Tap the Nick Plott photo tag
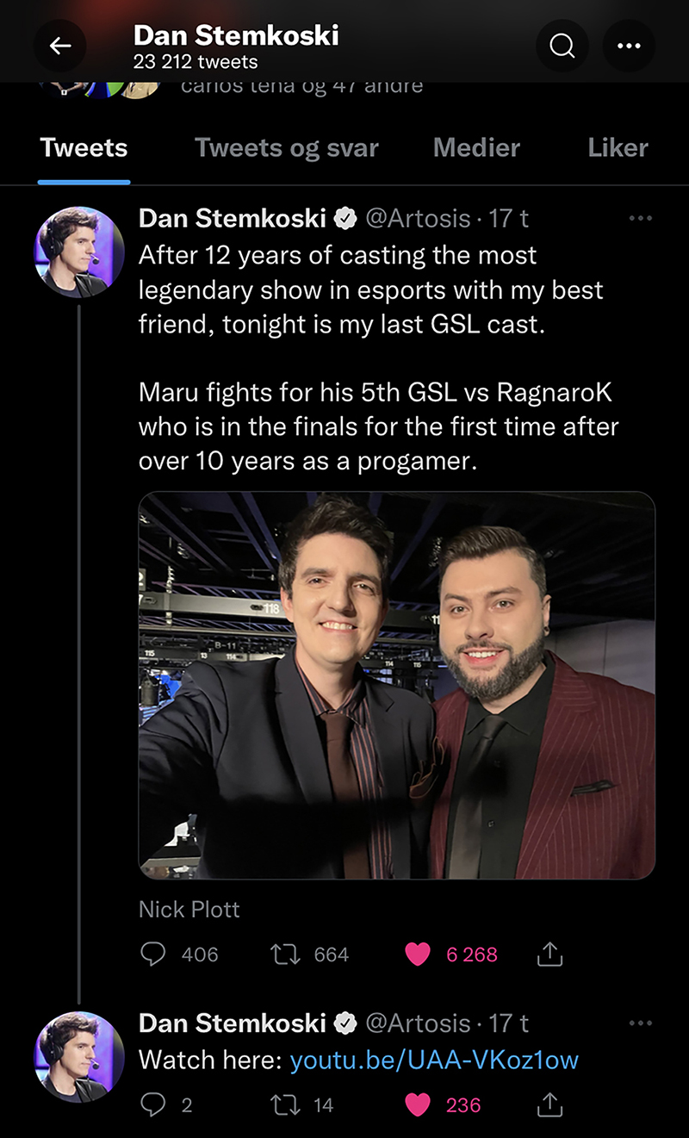689x1138 pixels. (189, 909)
